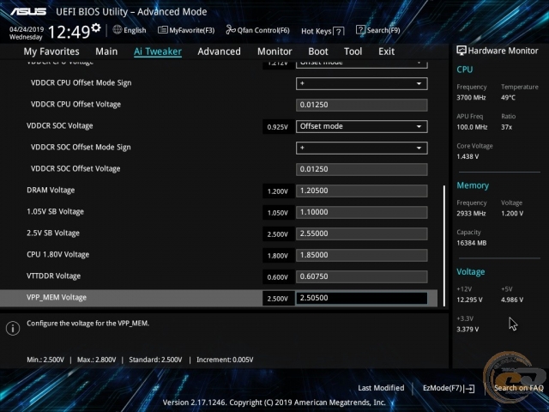Click the Hot Keys question mark icon
The height and width of the screenshot is (412, 549).
(x=338, y=32)
